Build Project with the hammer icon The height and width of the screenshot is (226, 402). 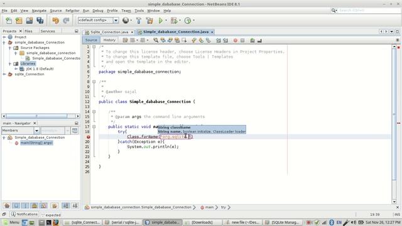(x=139, y=21)
